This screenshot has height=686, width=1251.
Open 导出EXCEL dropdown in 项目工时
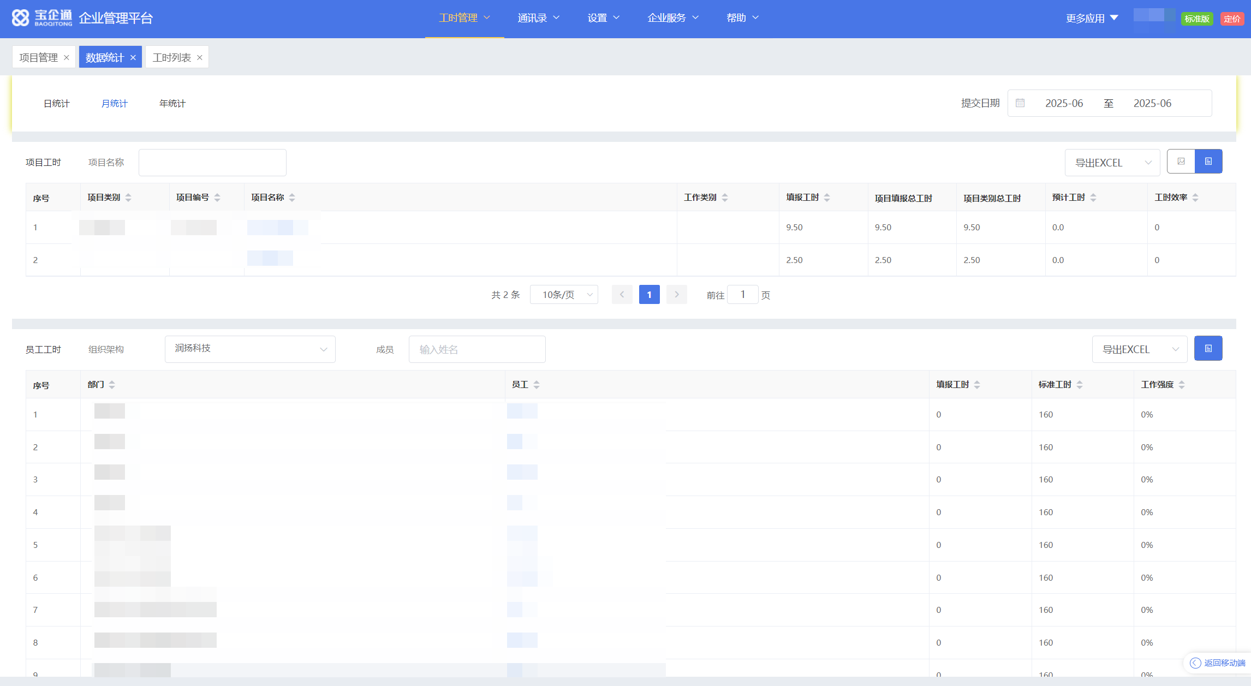coord(1112,163)
